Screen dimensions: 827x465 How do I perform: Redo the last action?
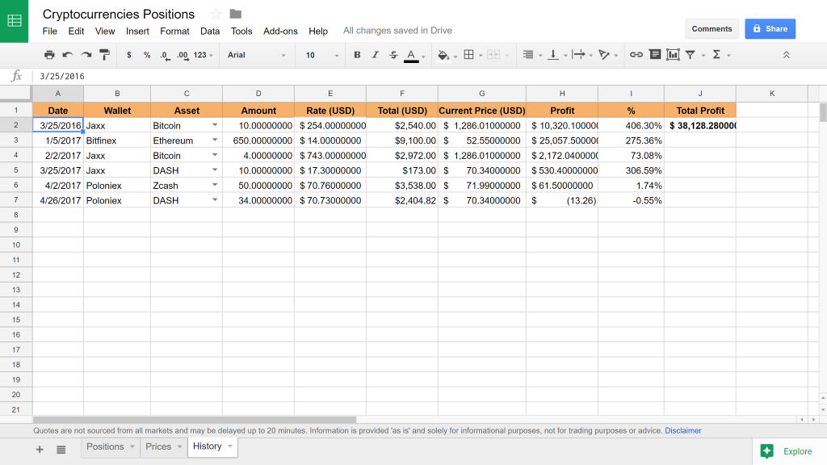pos(86,55)
